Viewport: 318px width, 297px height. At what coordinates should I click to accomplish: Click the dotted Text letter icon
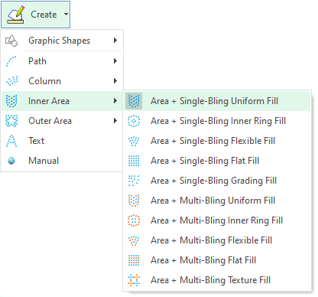point(11,141)
